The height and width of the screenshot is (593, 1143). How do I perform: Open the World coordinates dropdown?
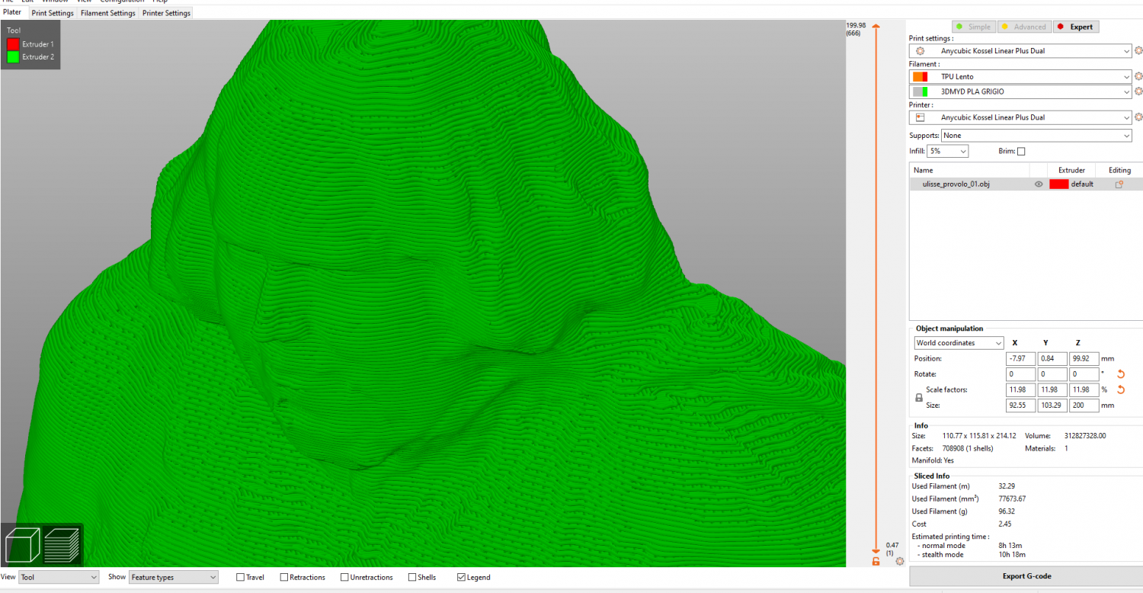[x=959, y=343]
